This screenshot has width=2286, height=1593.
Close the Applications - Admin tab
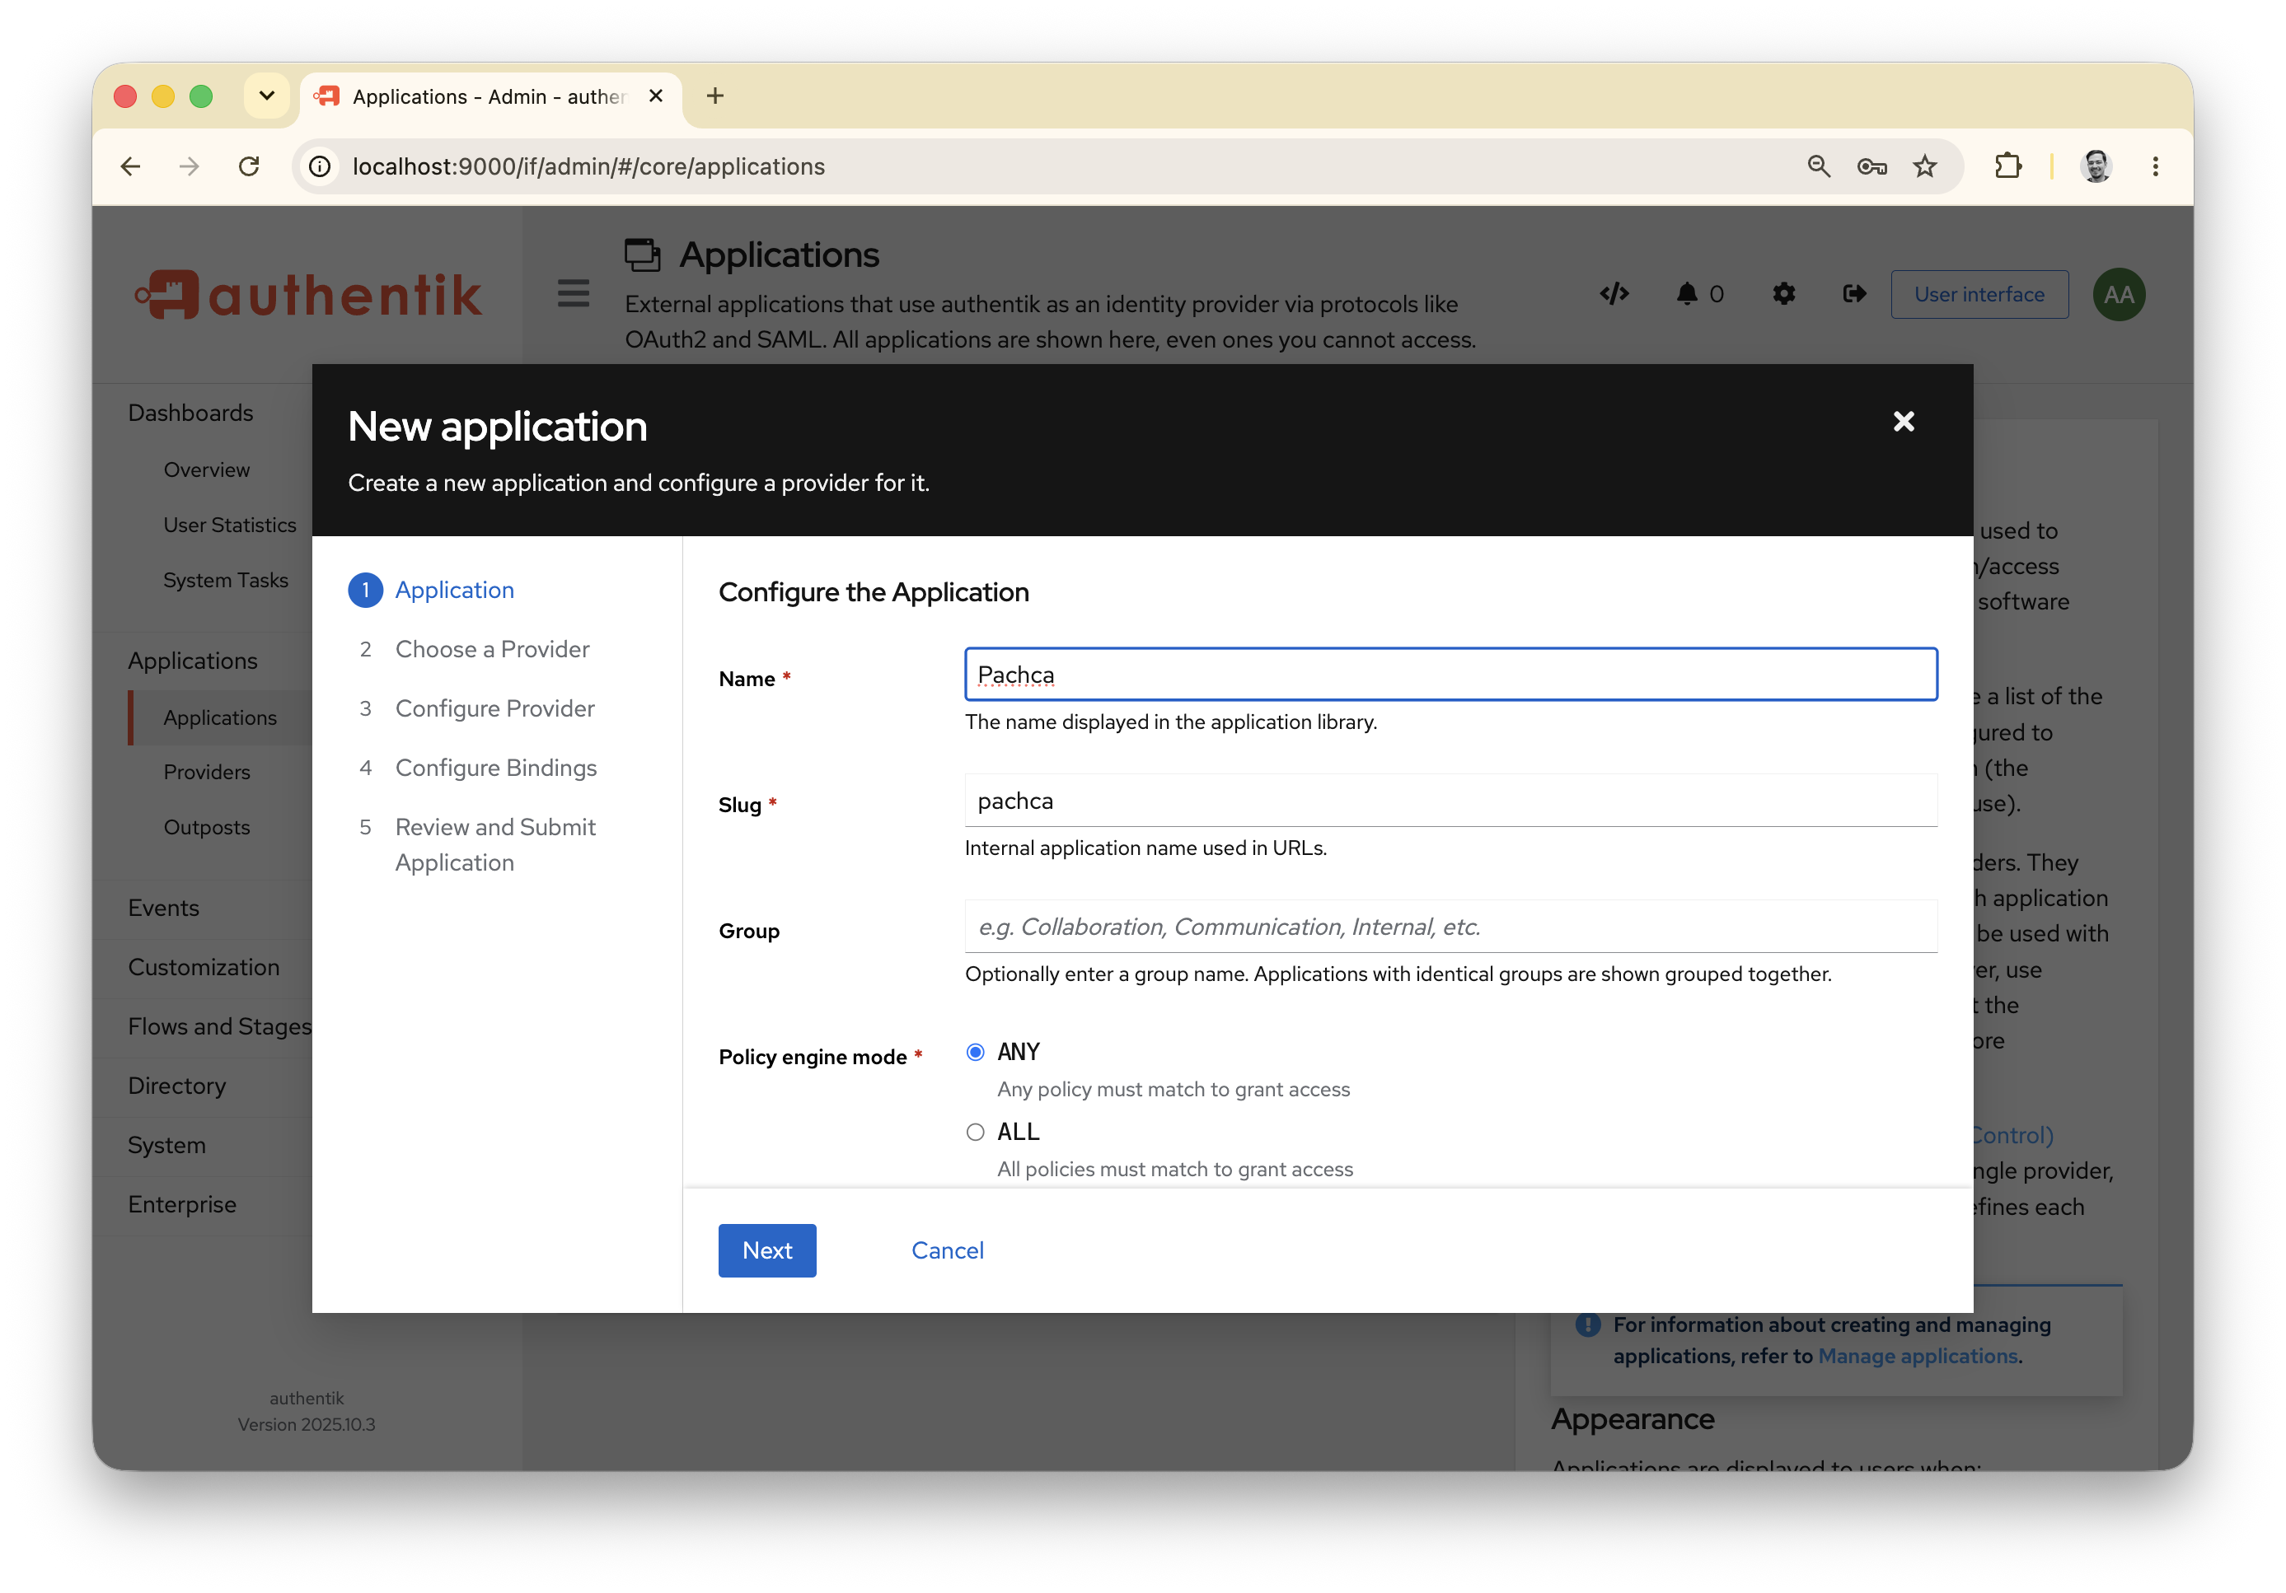[x=655, y=96]
